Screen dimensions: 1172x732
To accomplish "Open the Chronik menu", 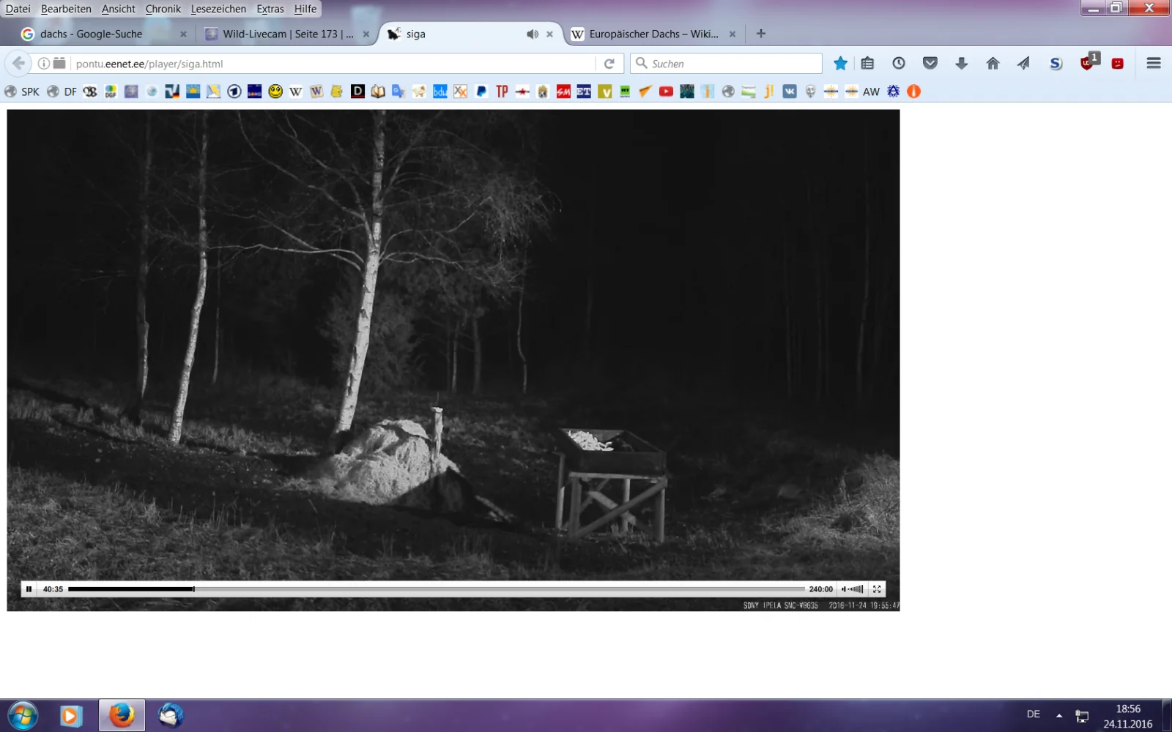I will point(163,9).
